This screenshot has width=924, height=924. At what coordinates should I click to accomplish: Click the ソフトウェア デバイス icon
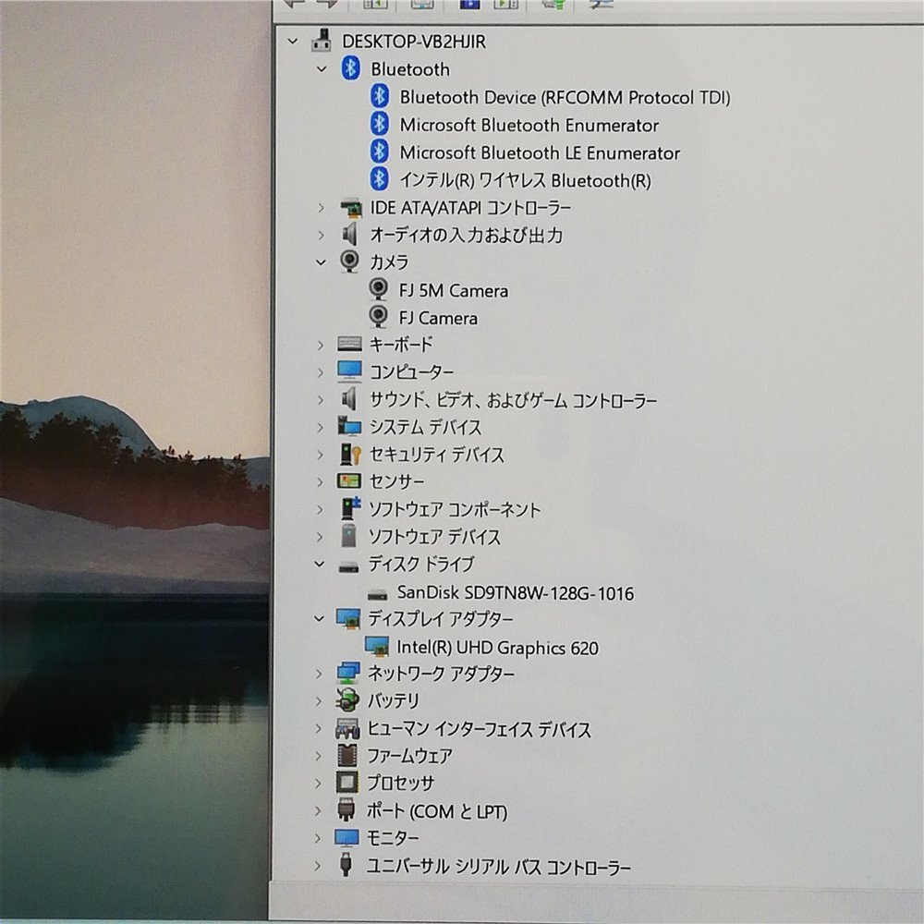click(348, 536)
